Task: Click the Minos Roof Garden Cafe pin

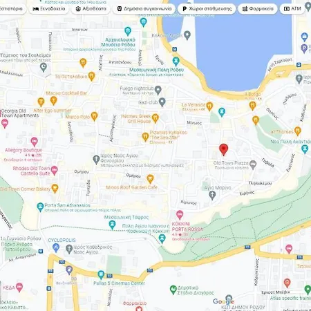Action: point(150,179)
